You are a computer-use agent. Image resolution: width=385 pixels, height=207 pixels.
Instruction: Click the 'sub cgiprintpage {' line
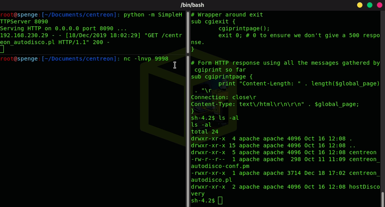coord(222,77)
